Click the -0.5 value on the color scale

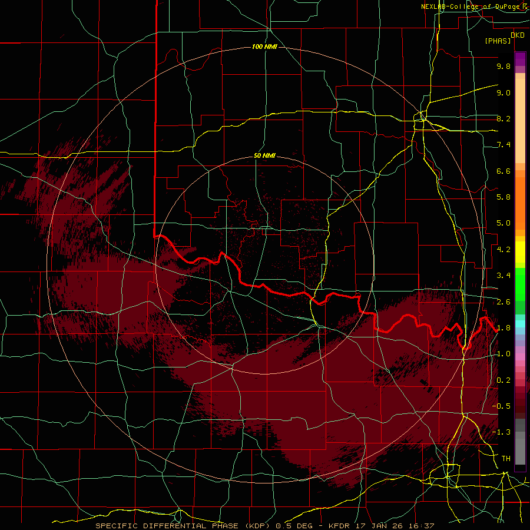click(501, 406)
